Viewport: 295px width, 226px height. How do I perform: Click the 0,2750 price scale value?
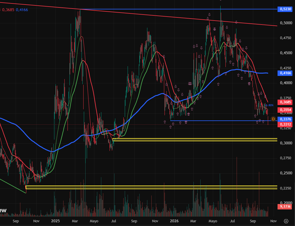286,158
